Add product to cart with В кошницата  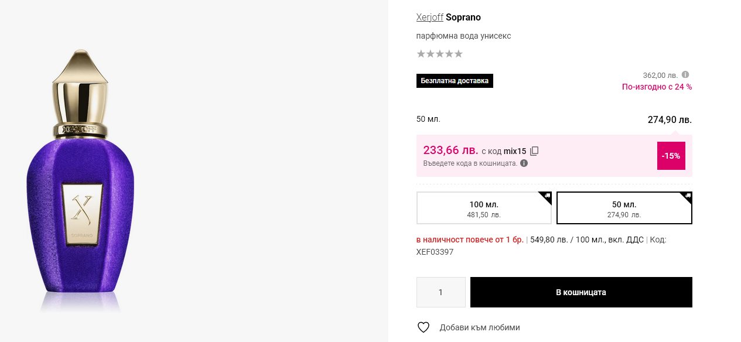coord(581,292)
